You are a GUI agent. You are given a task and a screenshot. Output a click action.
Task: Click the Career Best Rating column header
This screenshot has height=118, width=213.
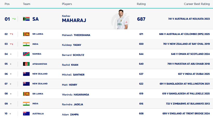point(197,4)
